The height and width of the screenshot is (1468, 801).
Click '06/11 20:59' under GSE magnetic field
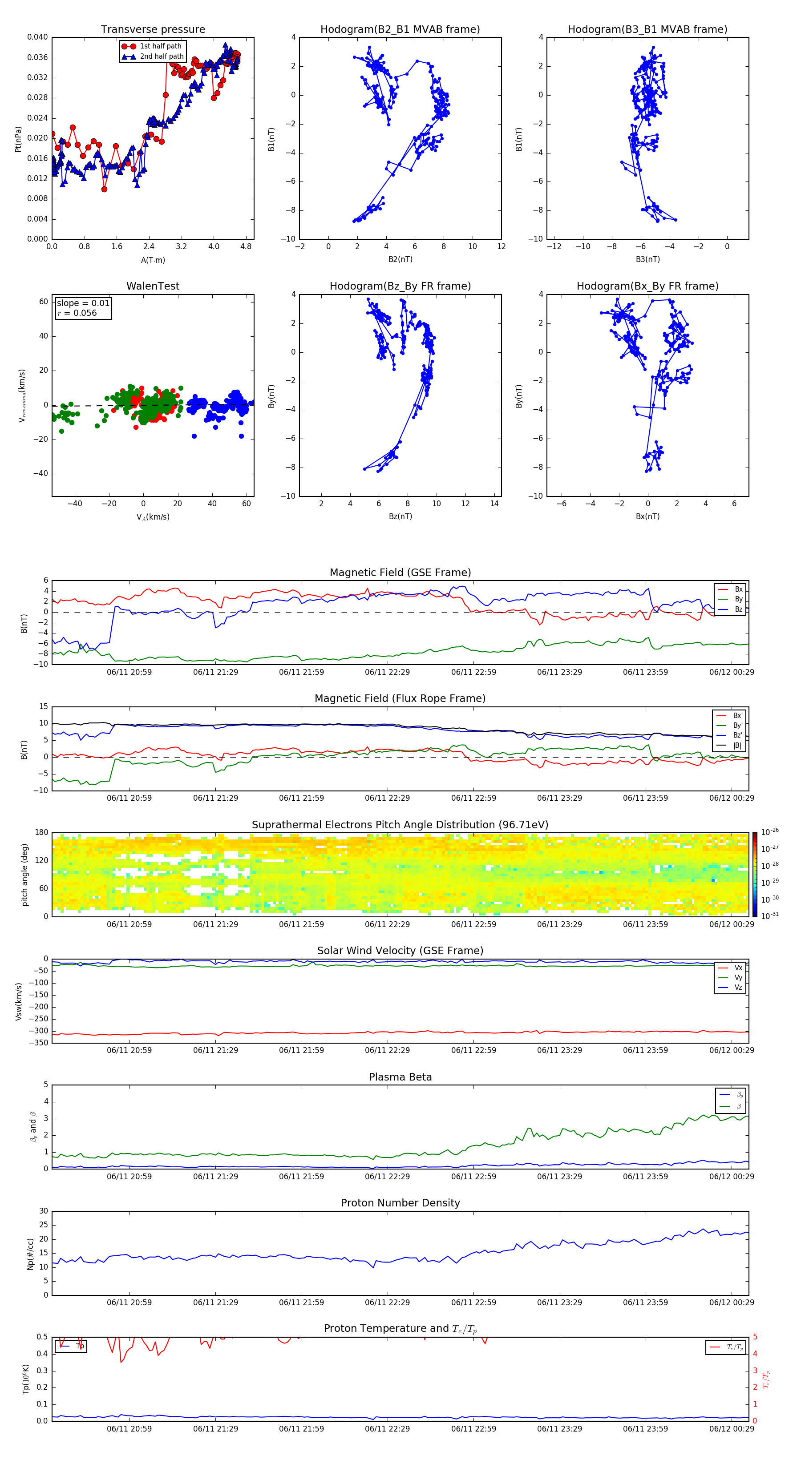point(129,673)
